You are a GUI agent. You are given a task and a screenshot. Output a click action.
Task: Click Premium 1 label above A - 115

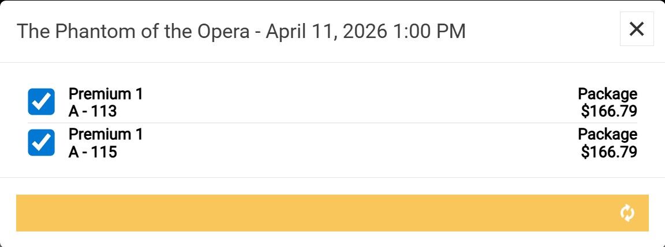click(x=106, y=135)
